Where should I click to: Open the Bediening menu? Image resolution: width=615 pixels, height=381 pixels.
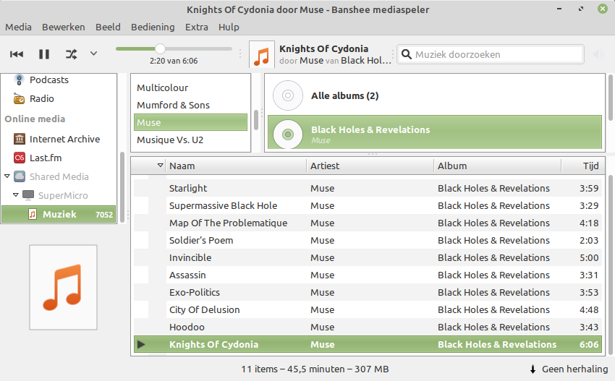153,27
